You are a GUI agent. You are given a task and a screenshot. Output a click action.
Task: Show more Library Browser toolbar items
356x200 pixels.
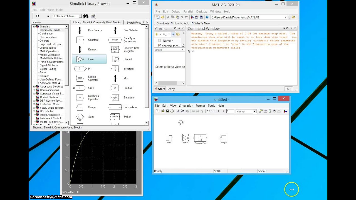pyautogui.click(x=48, y=16)
